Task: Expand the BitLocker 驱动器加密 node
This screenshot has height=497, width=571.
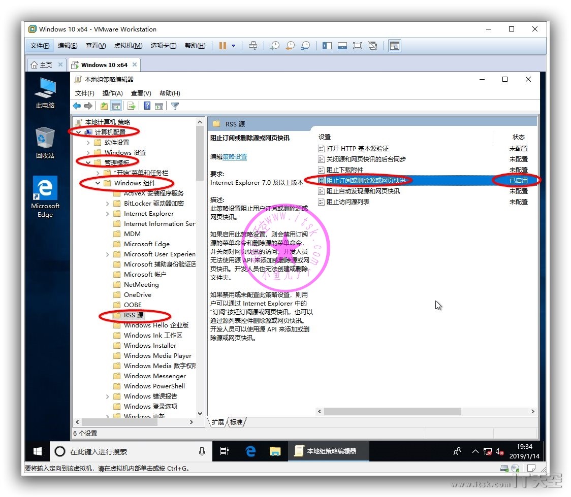Action: click(x=107, y=204)
